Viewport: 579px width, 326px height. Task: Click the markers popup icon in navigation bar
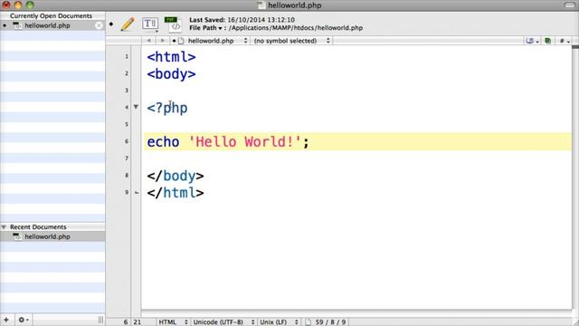pyautogui.click(x=531, y=41)
